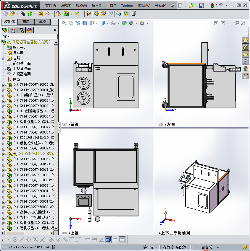Viewport: 250px width, 251px height.
Task: Open the FeatureManager design tree tab
Action: click(x=5, y=30)
